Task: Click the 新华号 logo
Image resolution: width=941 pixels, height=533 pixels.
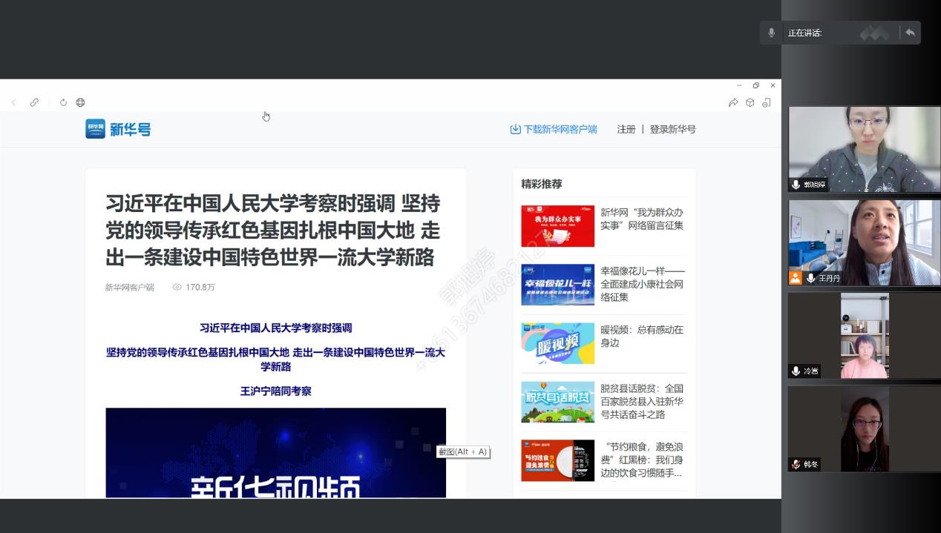Action: [118, 129]
